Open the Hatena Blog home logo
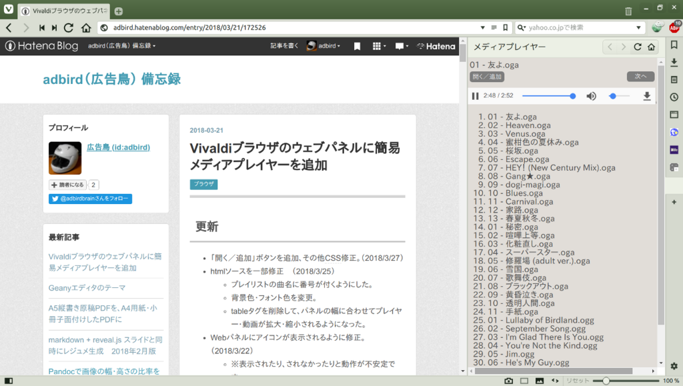The image size is (683, 386). 41,46
